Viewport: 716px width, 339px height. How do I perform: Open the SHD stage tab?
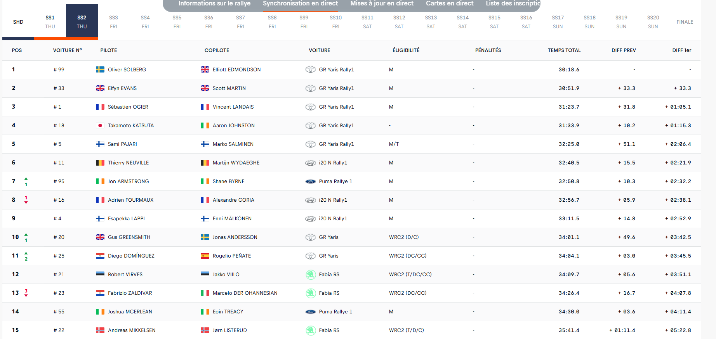[18, 22]
